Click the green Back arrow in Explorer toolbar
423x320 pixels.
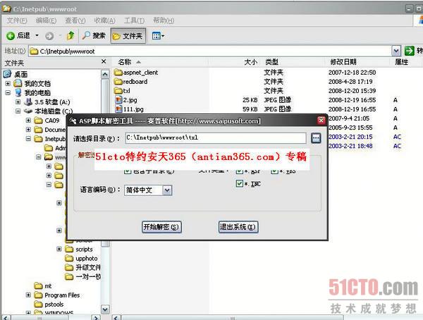(11, 36)
